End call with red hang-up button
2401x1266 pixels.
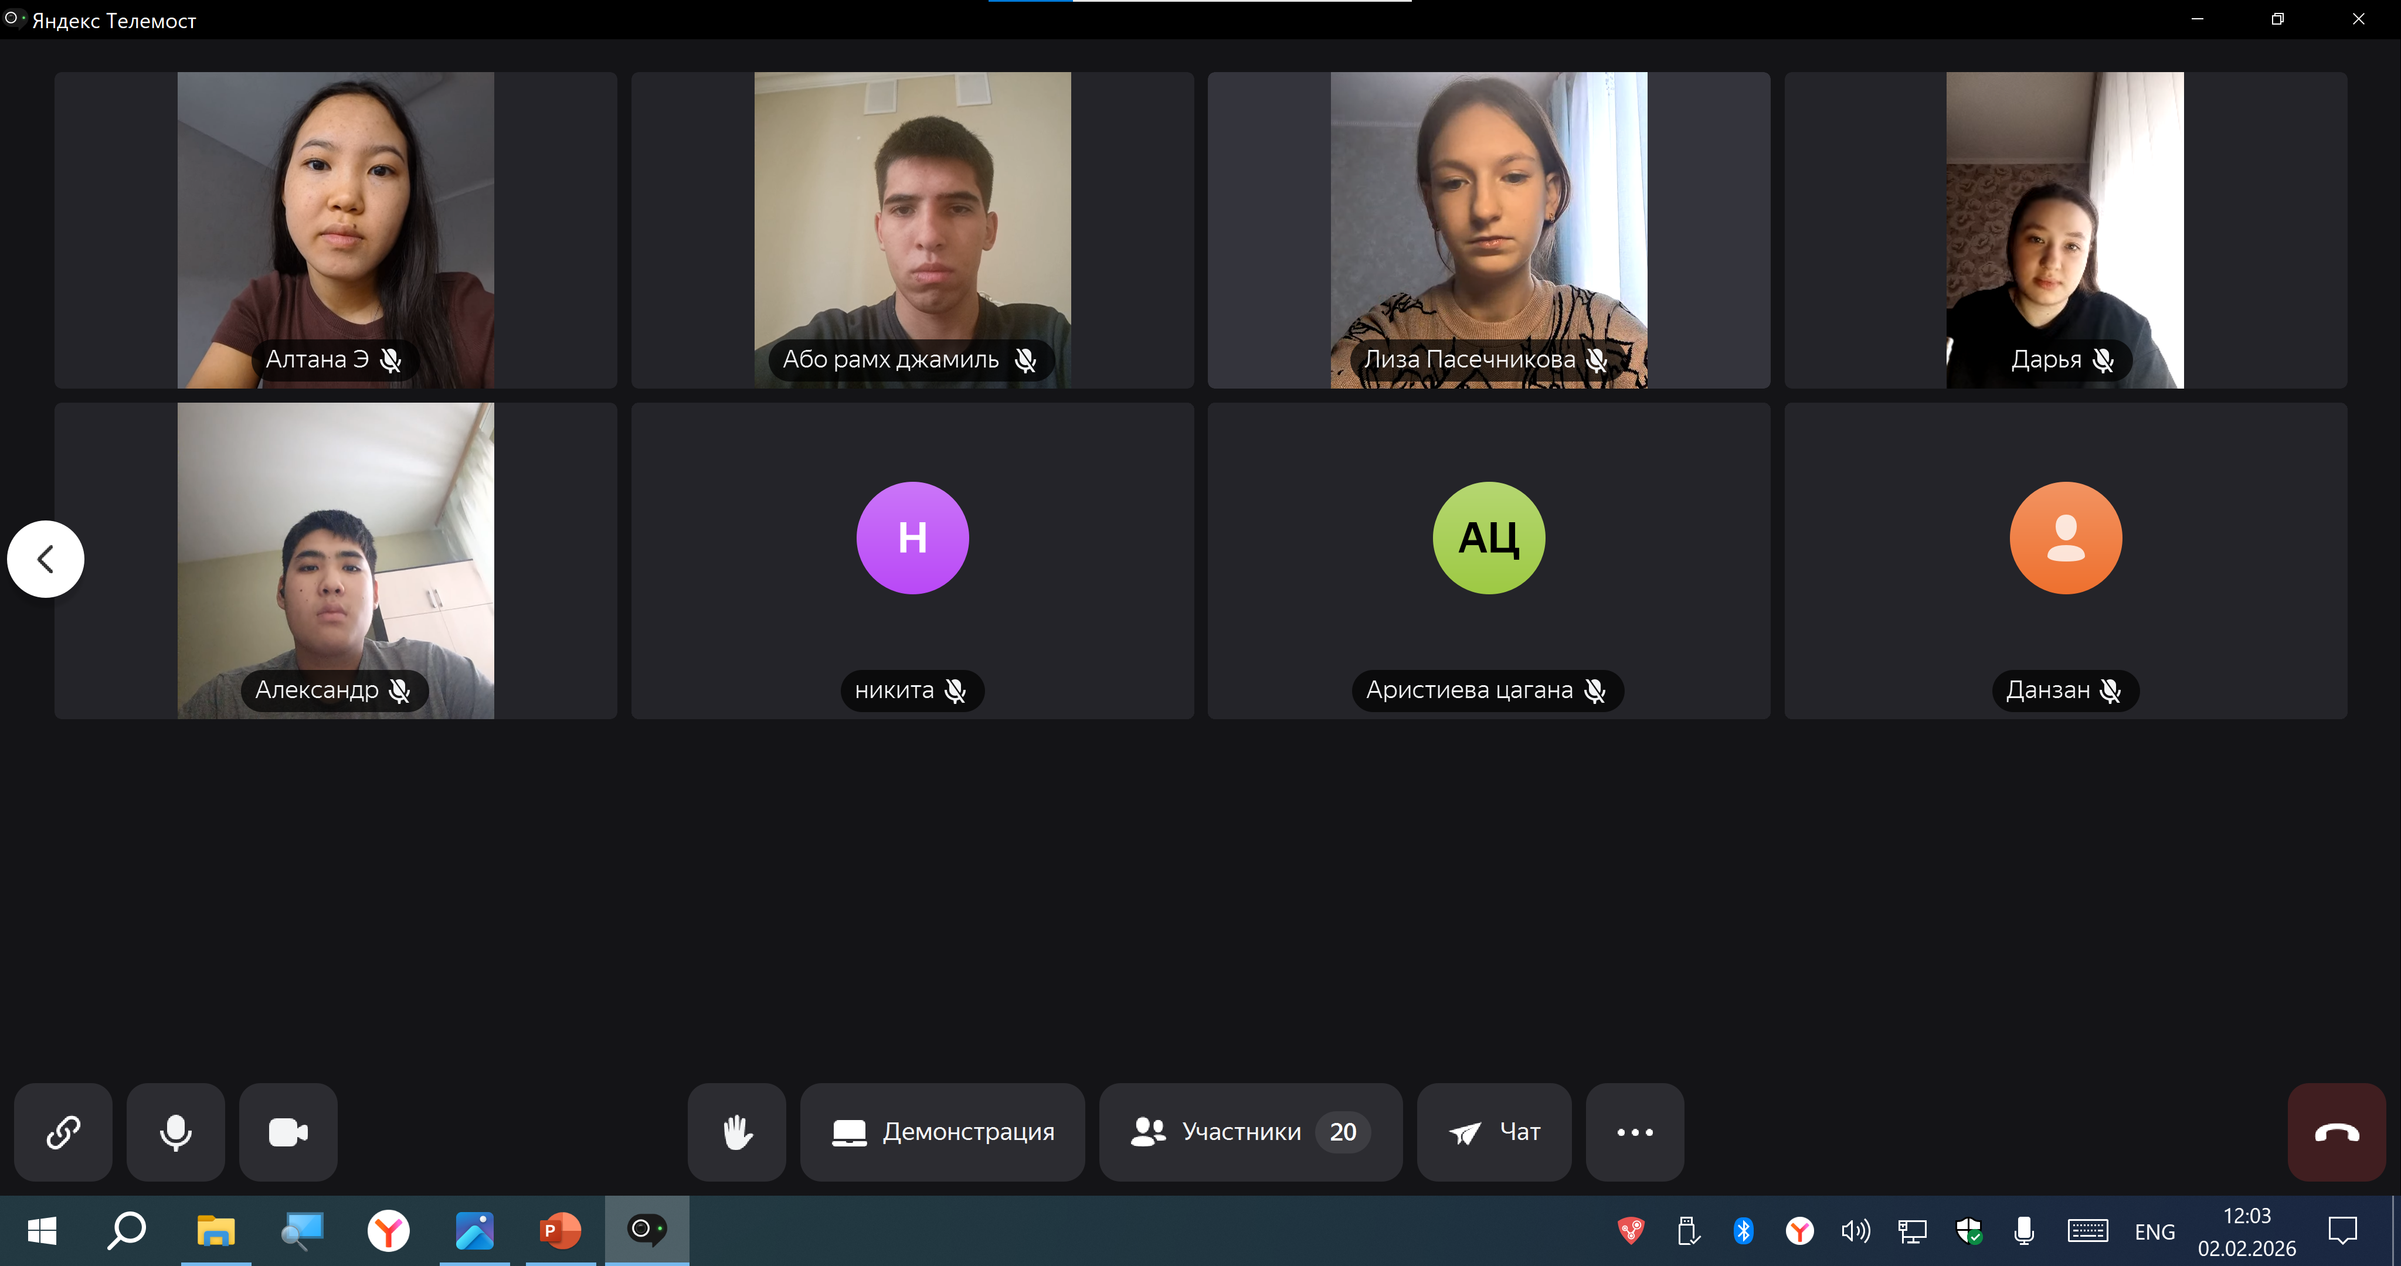click(2336, 1132)
